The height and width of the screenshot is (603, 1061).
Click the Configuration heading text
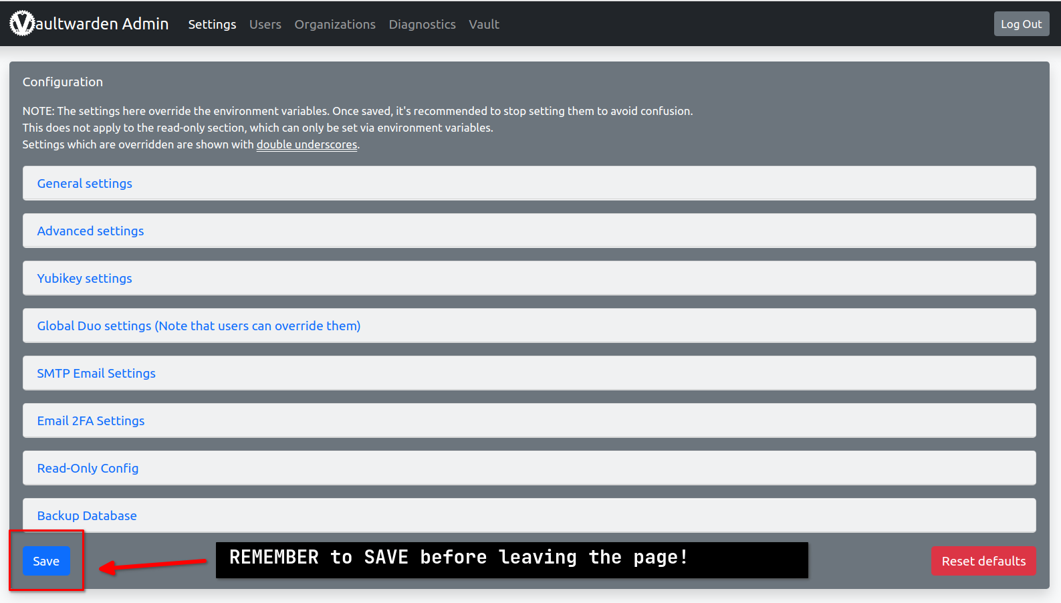63,82
